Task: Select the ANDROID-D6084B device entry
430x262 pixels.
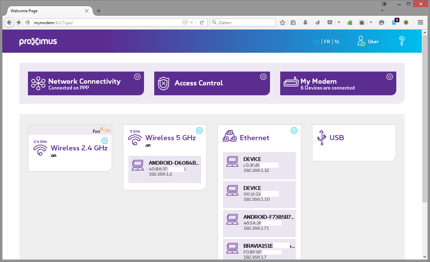Action: click(165, 169)
